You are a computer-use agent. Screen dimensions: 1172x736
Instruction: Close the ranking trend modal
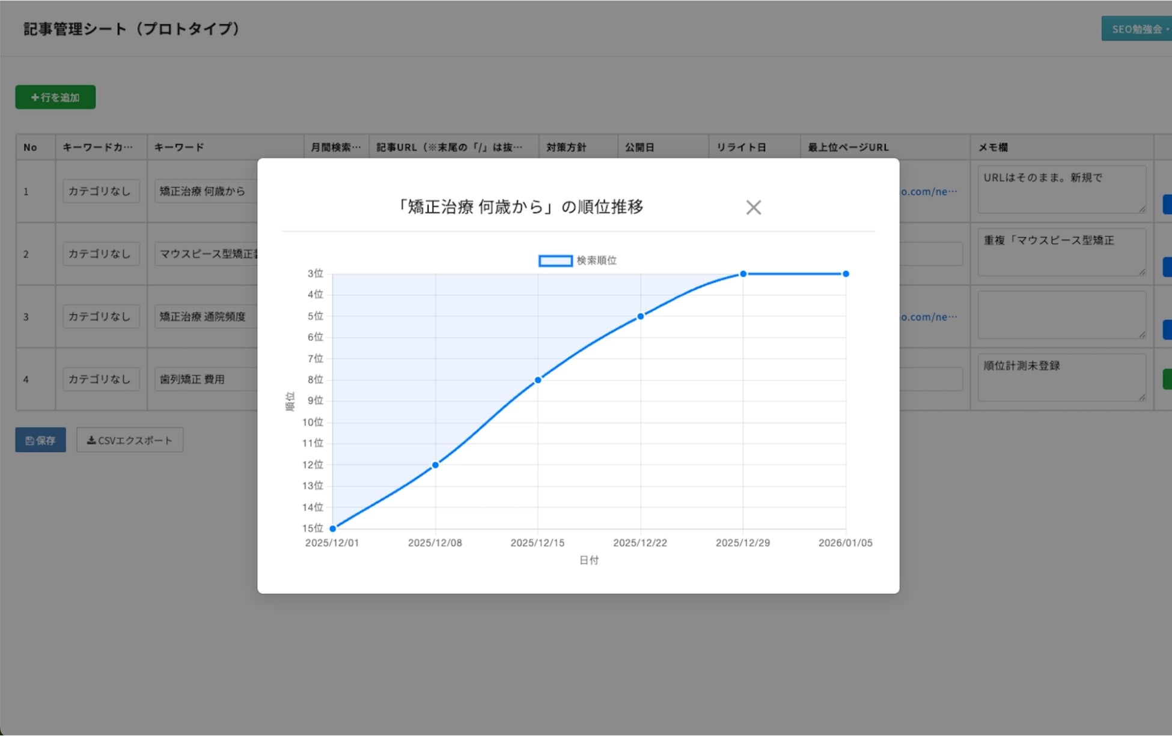coord(753,208)
